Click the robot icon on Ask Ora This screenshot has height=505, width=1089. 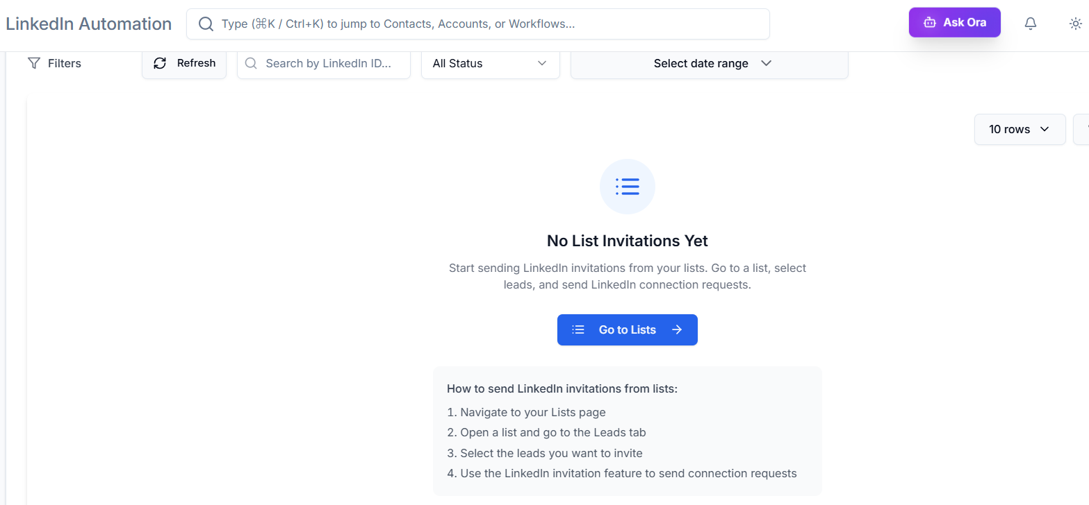929,23
